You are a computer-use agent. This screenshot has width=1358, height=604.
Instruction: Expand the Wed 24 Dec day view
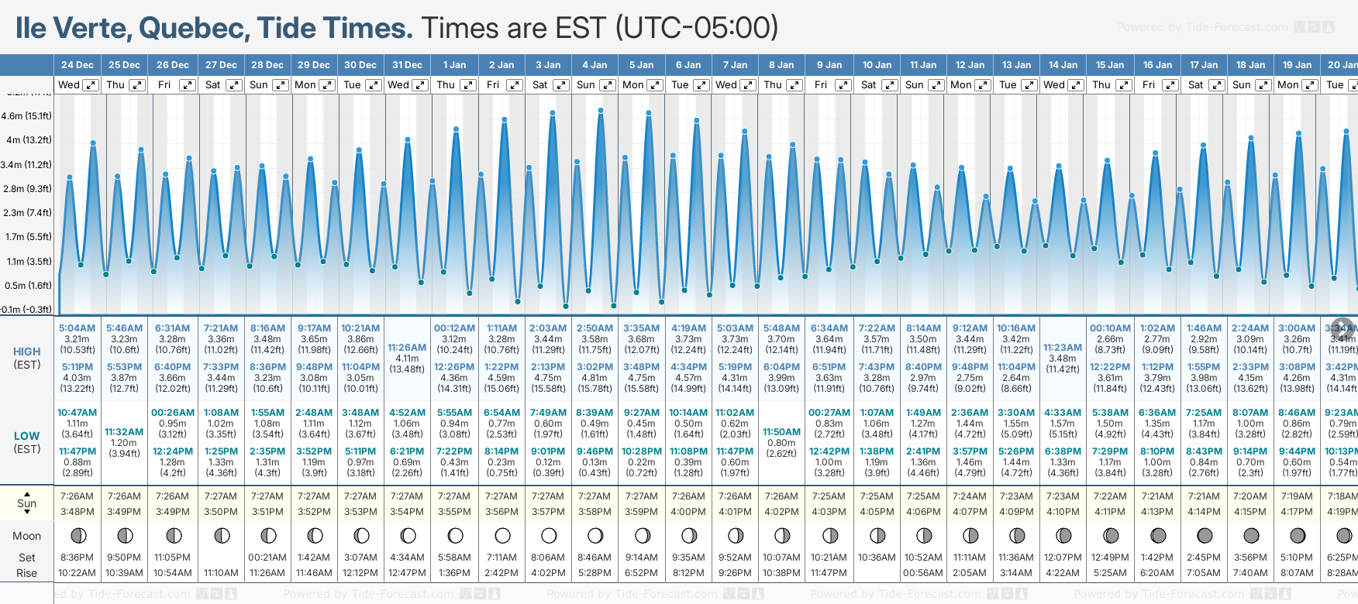tap(91, 85)
